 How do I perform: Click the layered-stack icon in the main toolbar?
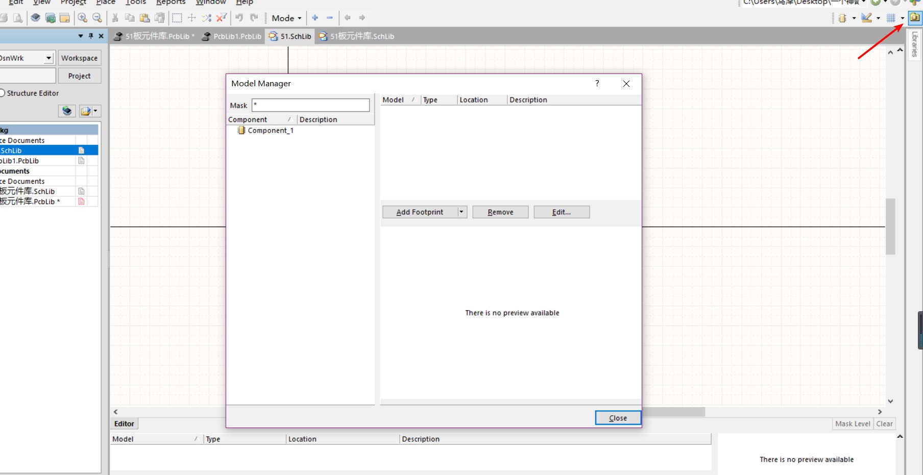(x=35, y=18)
